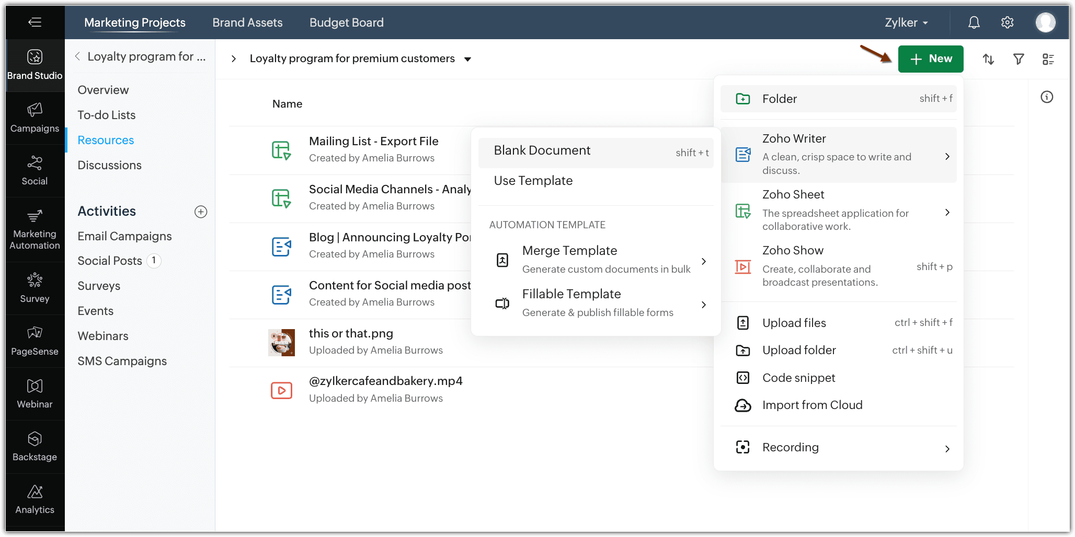
Task: Open Marketing Automation module
Action: pyautogui.click(x=35, y=229)
